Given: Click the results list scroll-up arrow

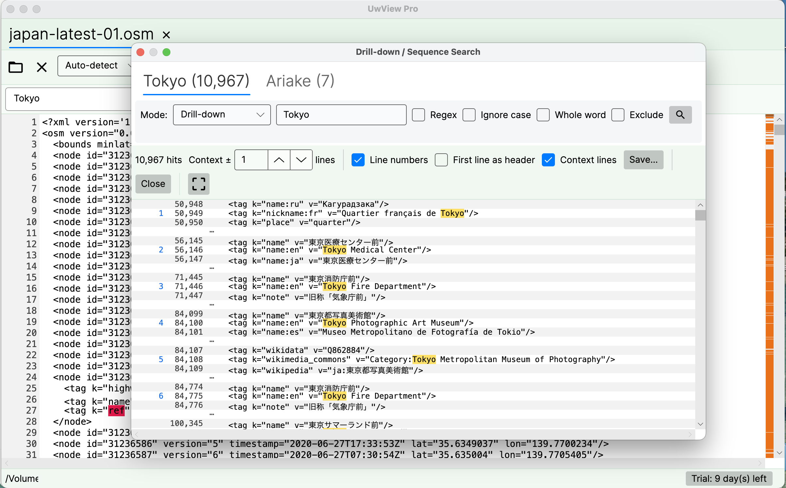Looking at the screenshot, I should point(700,205).
